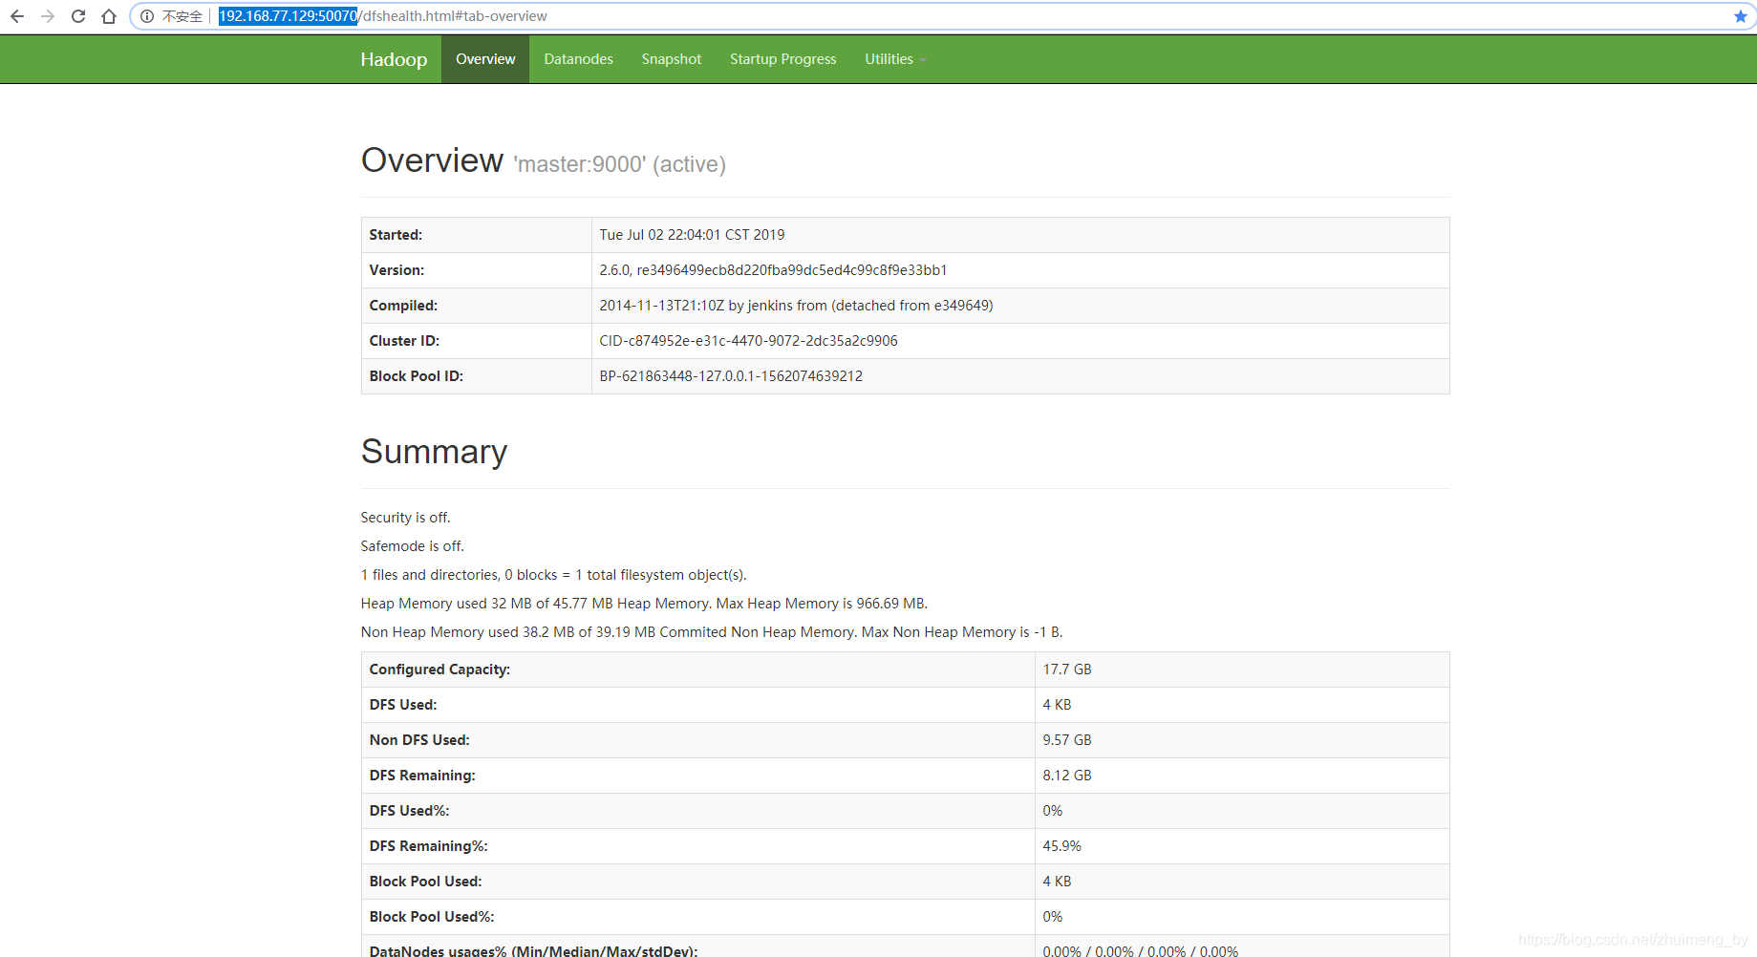Click the Non DFS Used: label

point(419,740)
